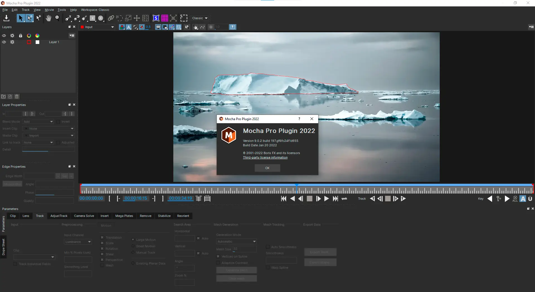Image resolution: width=535 pixels, height=292 pixels.
Task: Select the Create Rectangle X-Spline tool
Action: (x=93, y=18)
